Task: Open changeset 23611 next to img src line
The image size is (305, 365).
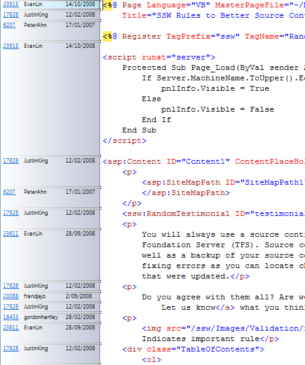Action: (x=10, y=328)
